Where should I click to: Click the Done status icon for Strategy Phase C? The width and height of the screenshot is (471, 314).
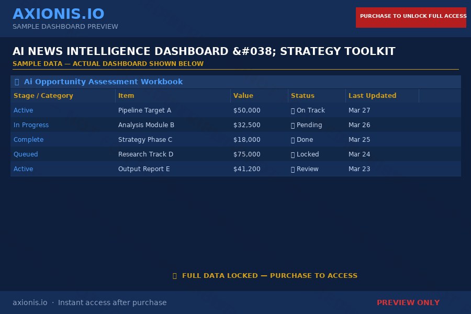293,140
